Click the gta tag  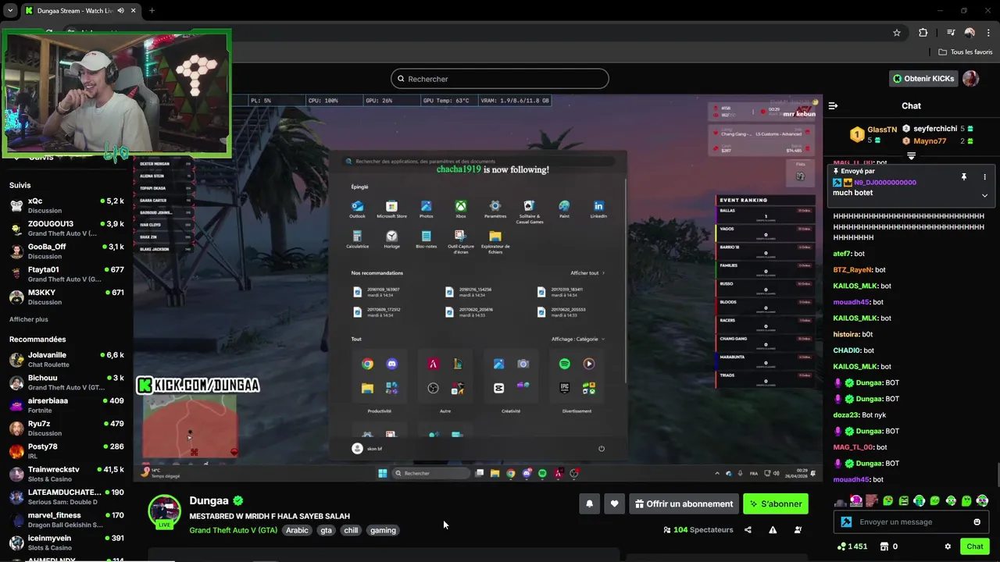click(326, 530)
